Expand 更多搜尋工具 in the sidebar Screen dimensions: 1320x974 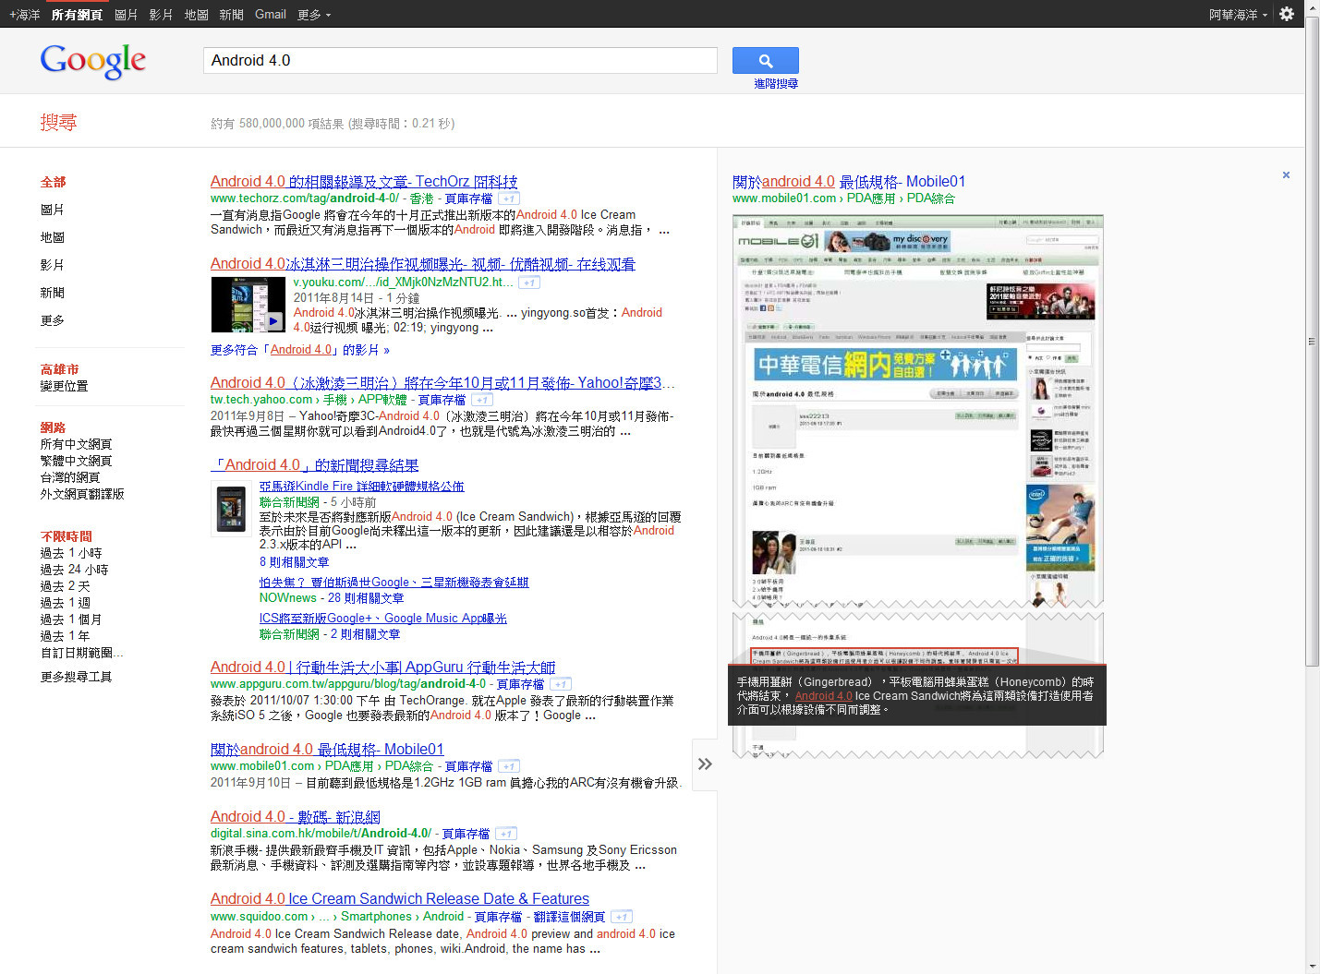pos(76,677)
